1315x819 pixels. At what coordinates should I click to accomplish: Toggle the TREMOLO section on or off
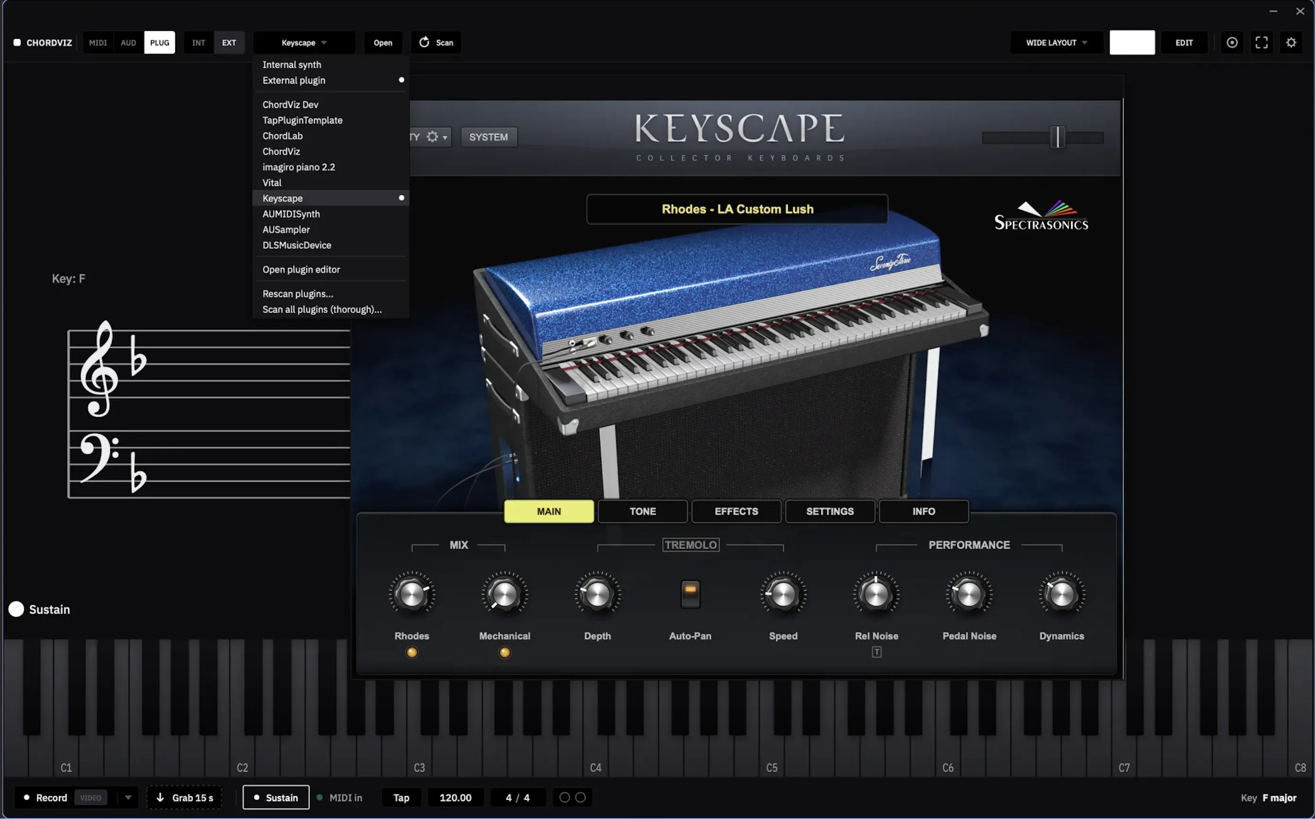click(691, 545)
